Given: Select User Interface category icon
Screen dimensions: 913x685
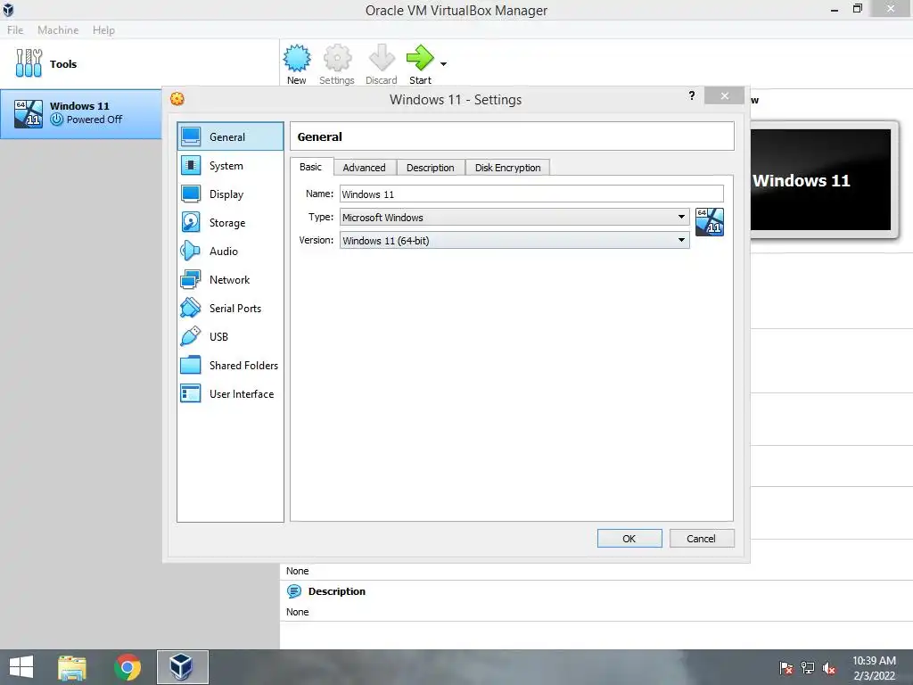Looking at the screenshot, I should [191, 393].
